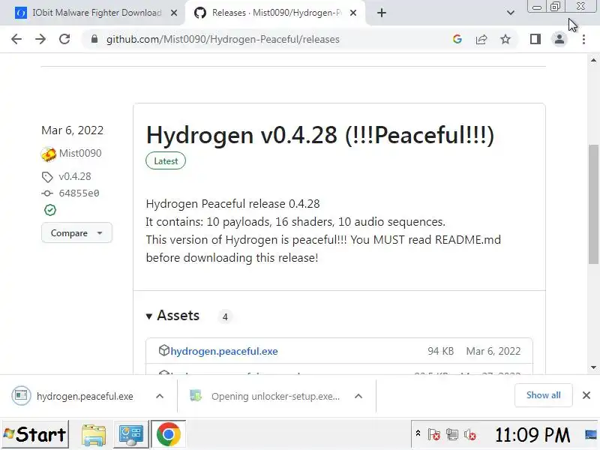Collapse the Assets section
The image size is (600, 450).
tap(172, 316)
